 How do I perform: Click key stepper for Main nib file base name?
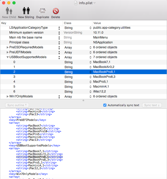tap(59, 38)
